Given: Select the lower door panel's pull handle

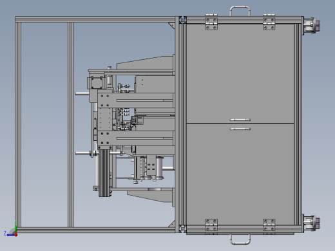Looking at the screenshot, I should (240, 129).
